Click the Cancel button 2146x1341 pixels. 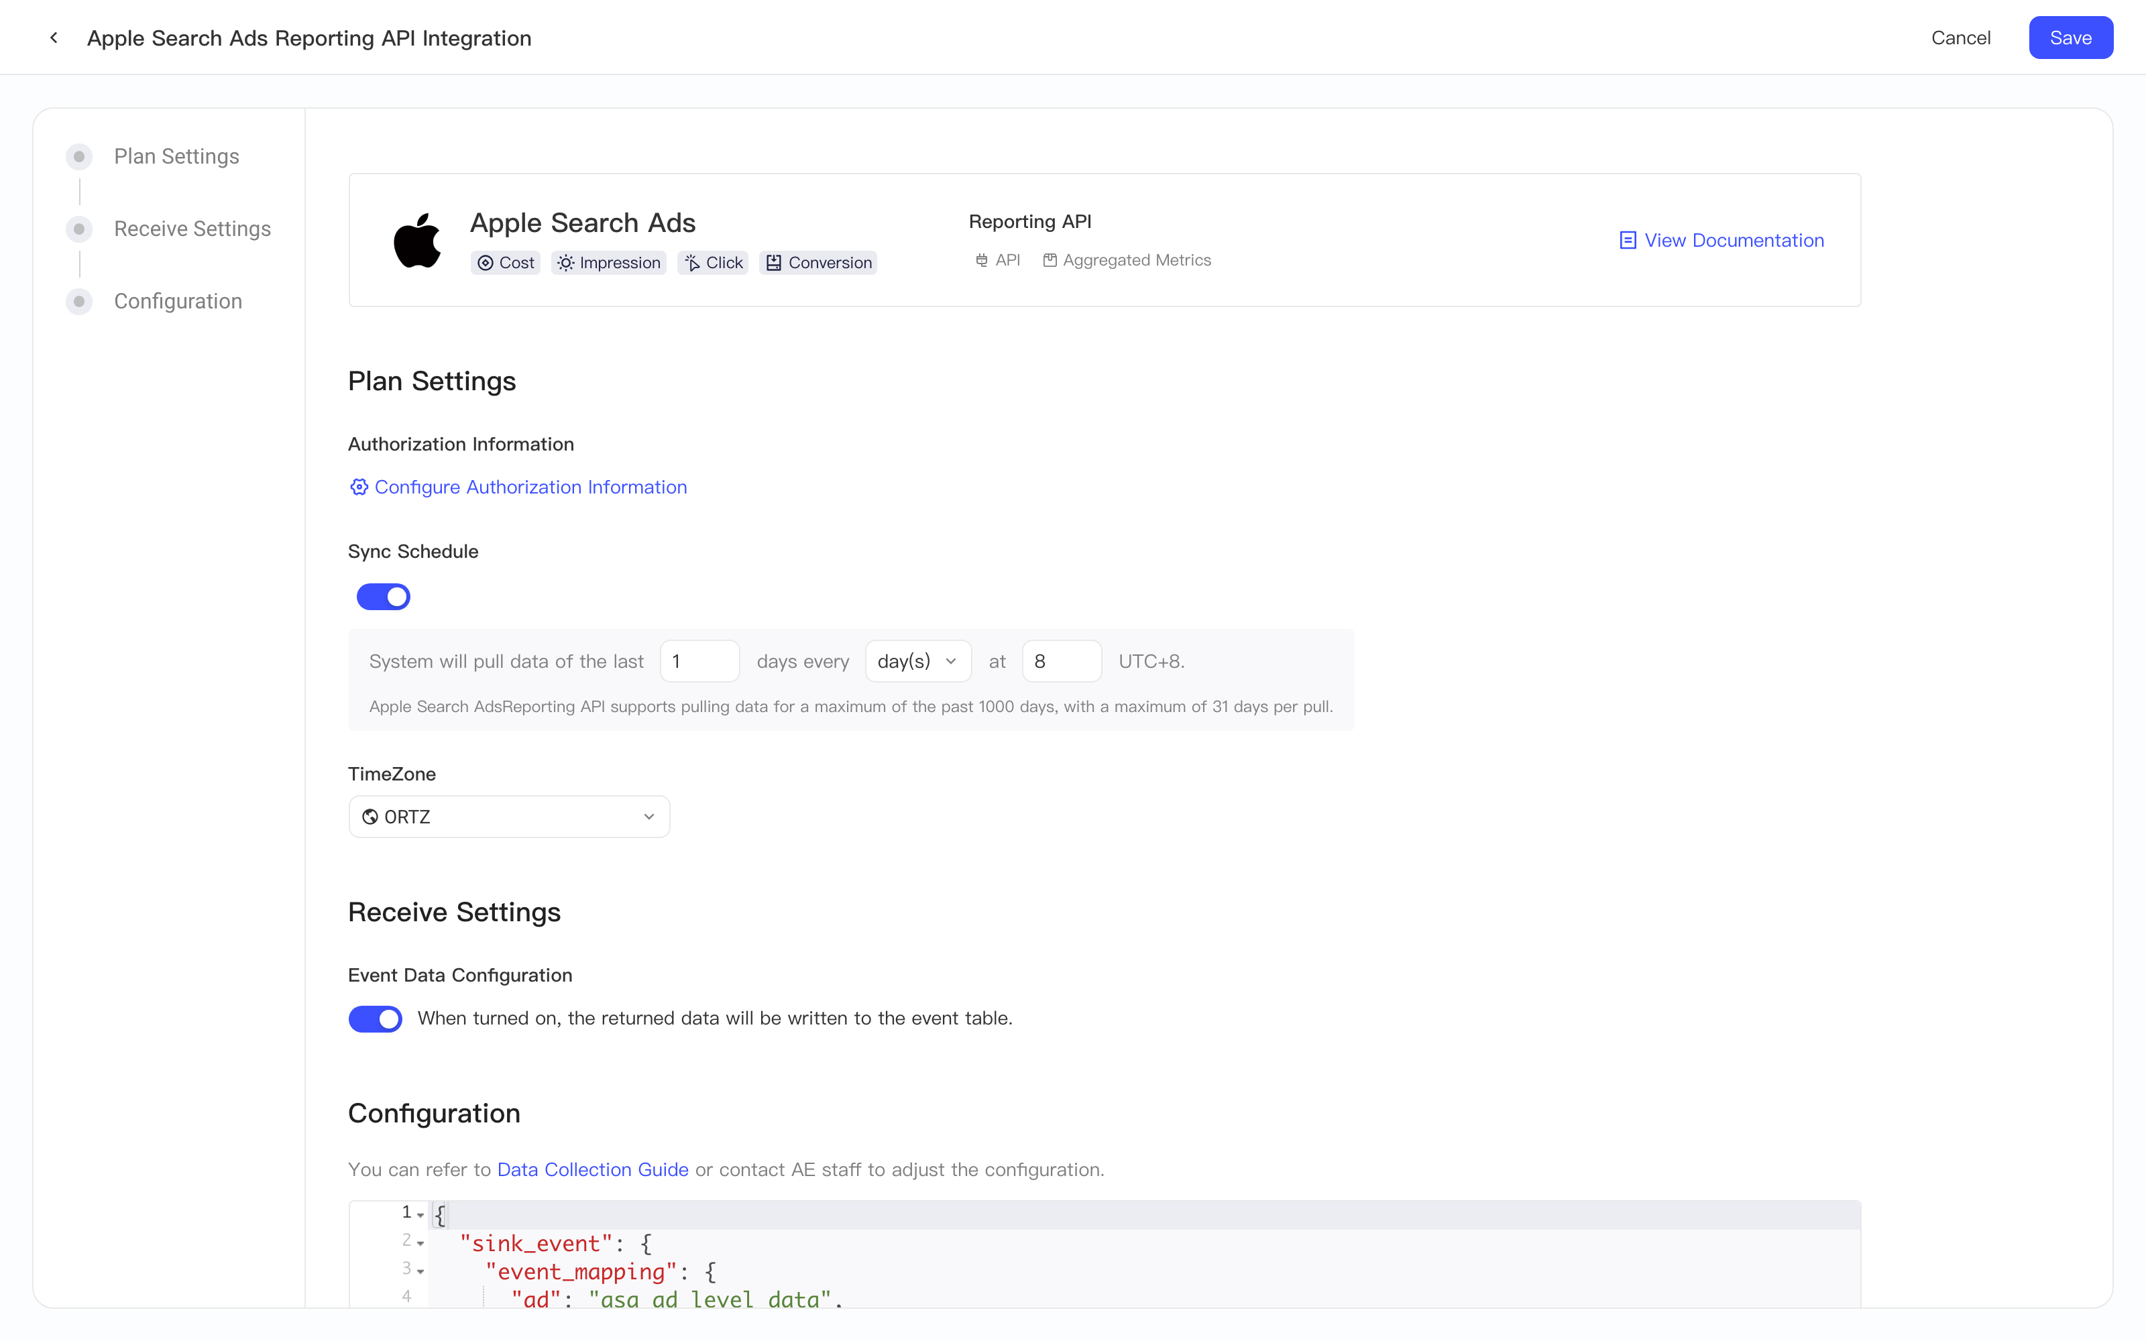coord(1961,38)
